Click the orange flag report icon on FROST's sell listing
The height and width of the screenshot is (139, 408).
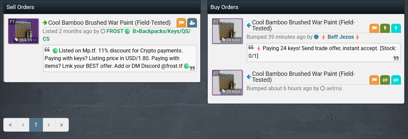point(181,23)
